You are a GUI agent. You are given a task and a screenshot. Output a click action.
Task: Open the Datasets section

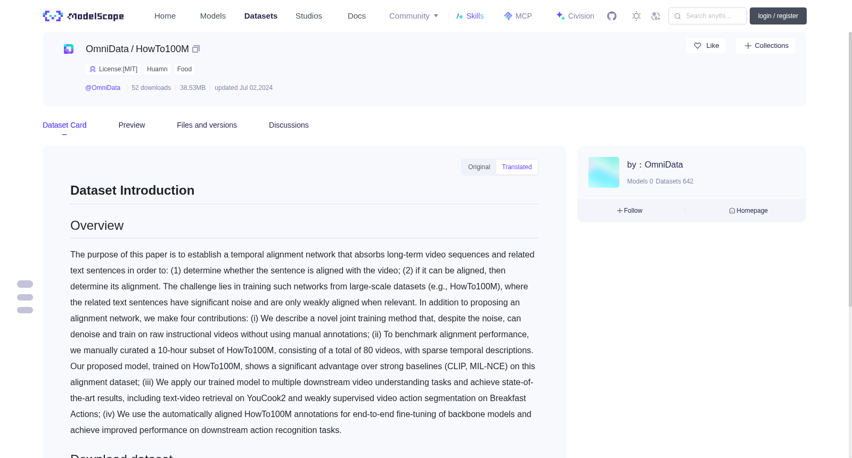point(261,16)
